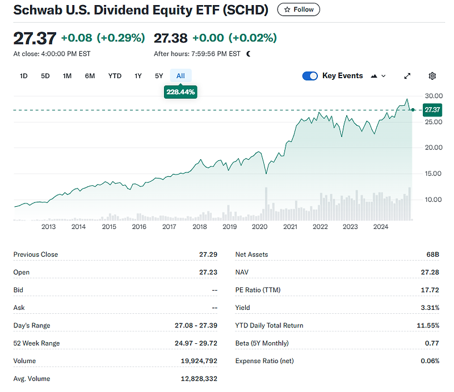454x392 pixels.
Task: Click the current price marker on chart
Action: 413,110
